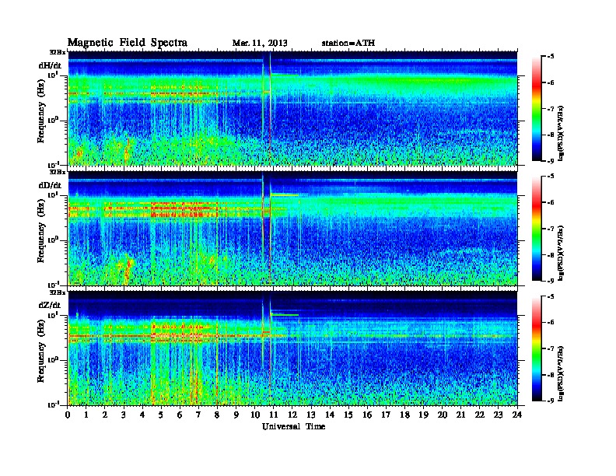Image resolution: width=616 pixels, height=476 pixels.
Task: Click hour tick label "16" on the time axis
Action: coord(367,415)
